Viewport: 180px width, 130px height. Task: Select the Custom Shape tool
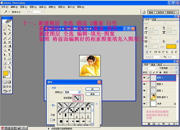pyautogui.click(x=9, y=58)
